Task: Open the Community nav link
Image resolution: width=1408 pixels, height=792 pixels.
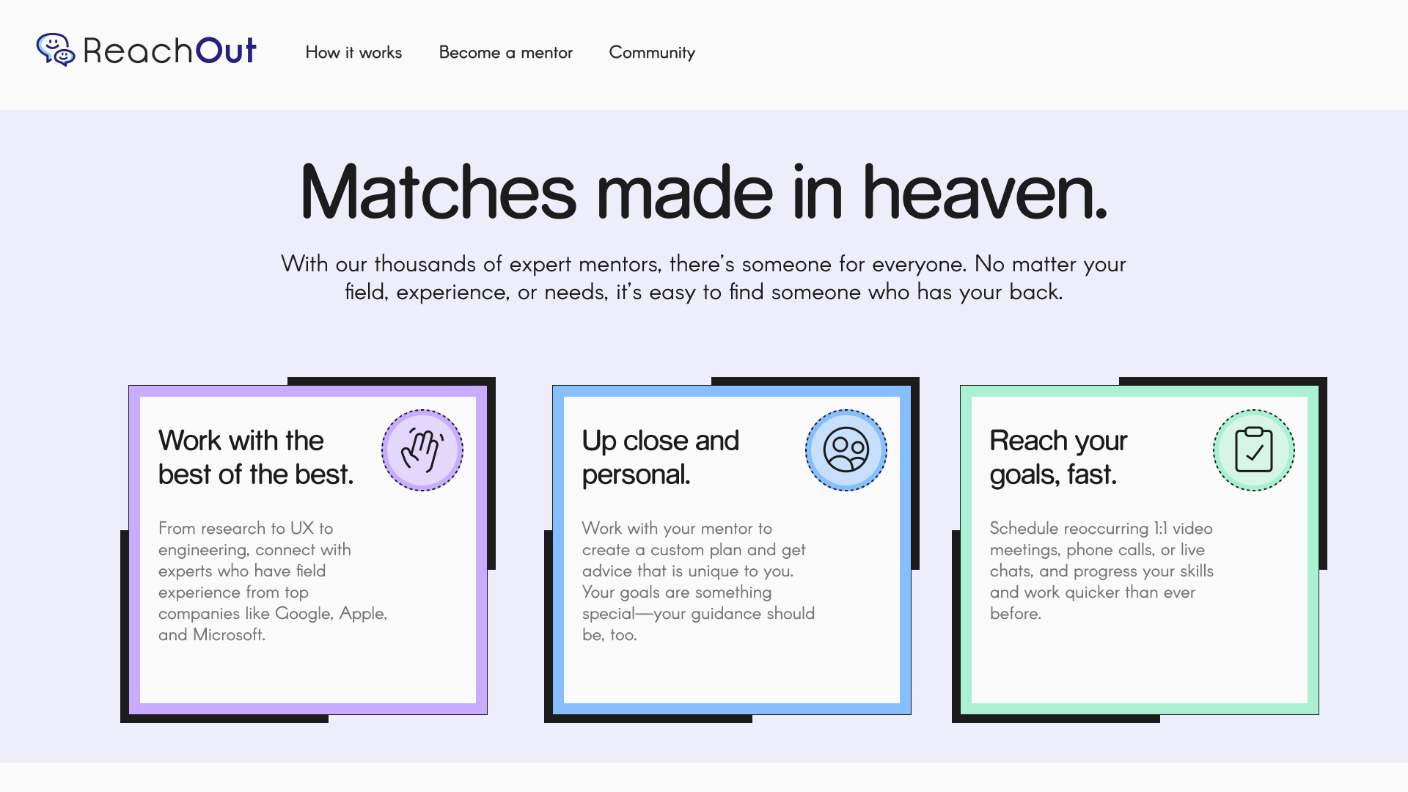Action: tap(651, 53)
